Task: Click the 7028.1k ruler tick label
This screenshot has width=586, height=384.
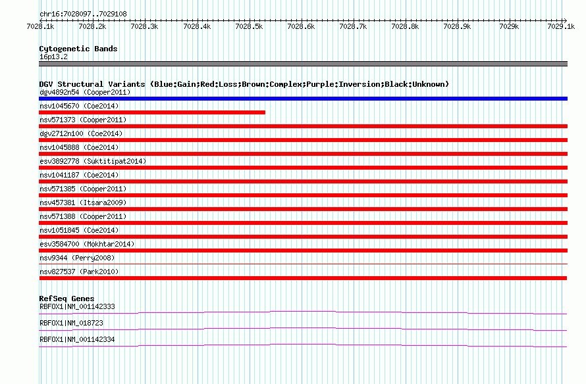Action: coord(40,26)
